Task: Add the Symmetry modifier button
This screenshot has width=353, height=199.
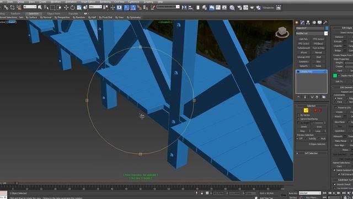Action: [x=303, y=61]
